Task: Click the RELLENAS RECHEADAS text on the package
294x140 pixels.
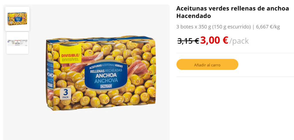Action: 106,71
